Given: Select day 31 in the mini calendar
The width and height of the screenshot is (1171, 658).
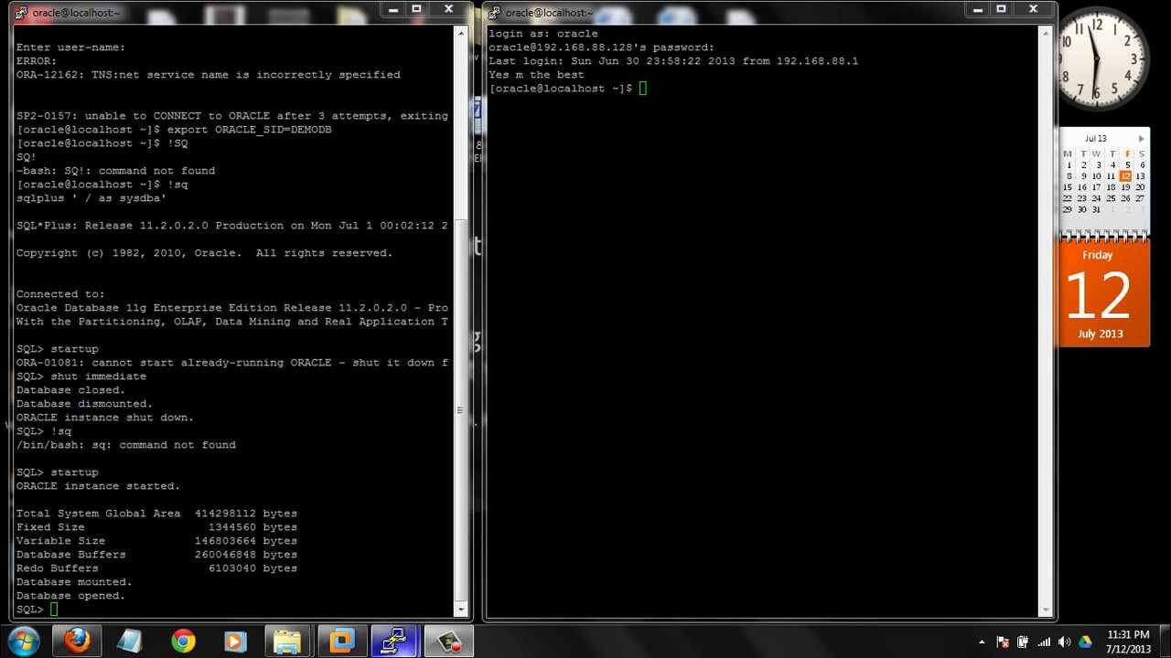Looking at the screenshot, I should (1096, 209).
